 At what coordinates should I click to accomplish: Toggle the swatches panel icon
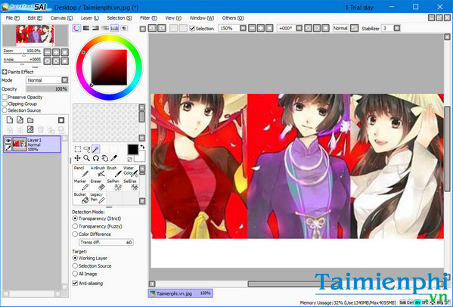coord(115,28)
